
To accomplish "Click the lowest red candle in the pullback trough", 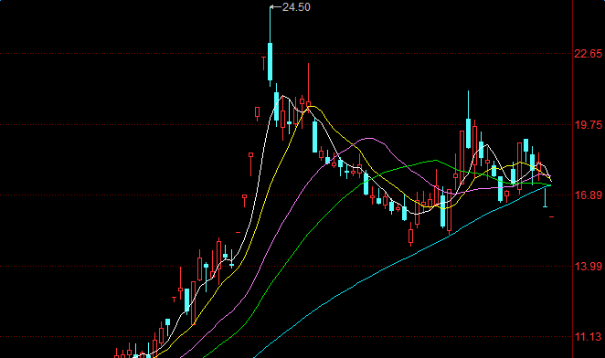I will [410, 236].
